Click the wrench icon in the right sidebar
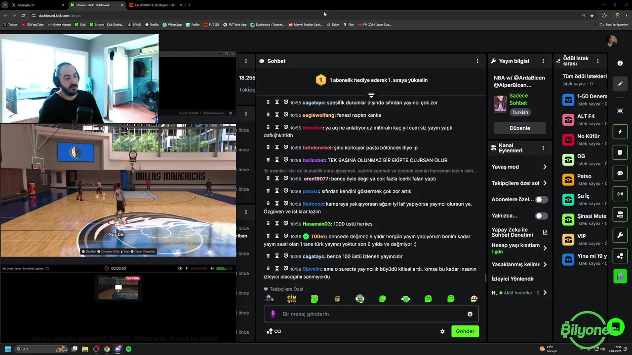 point(620,235)
